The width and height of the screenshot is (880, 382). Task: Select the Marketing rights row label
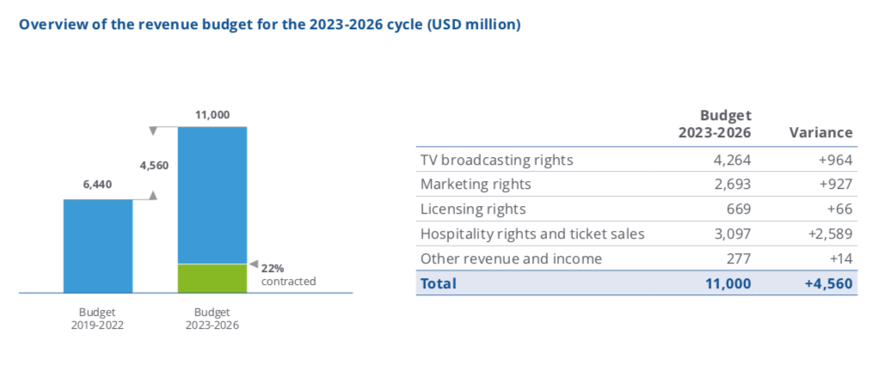click(476, 184)
